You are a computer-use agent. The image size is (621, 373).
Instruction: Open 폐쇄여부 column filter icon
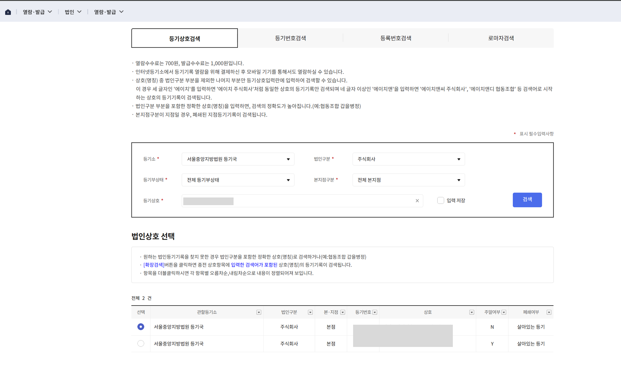(x=549, y=312)
